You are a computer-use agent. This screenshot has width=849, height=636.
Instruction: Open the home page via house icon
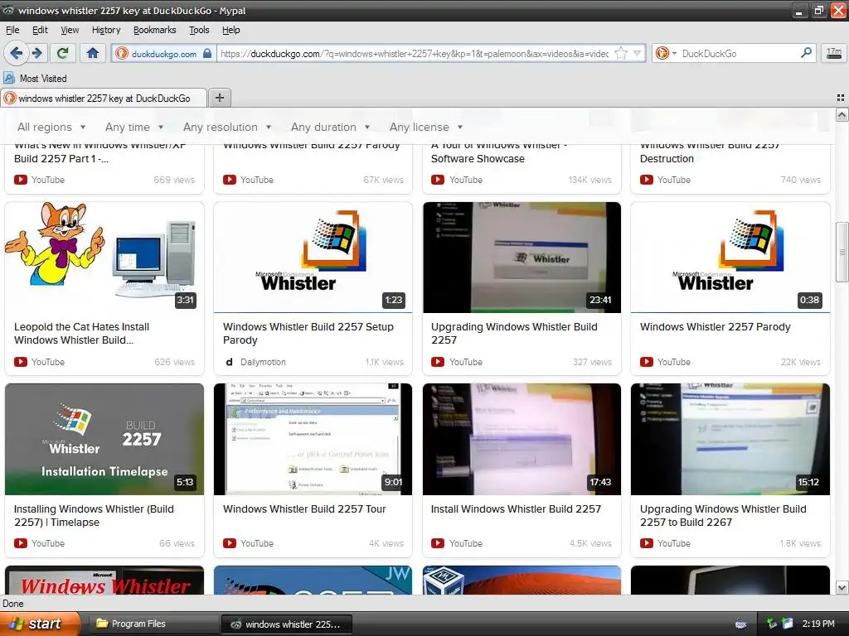coord(93,53)
